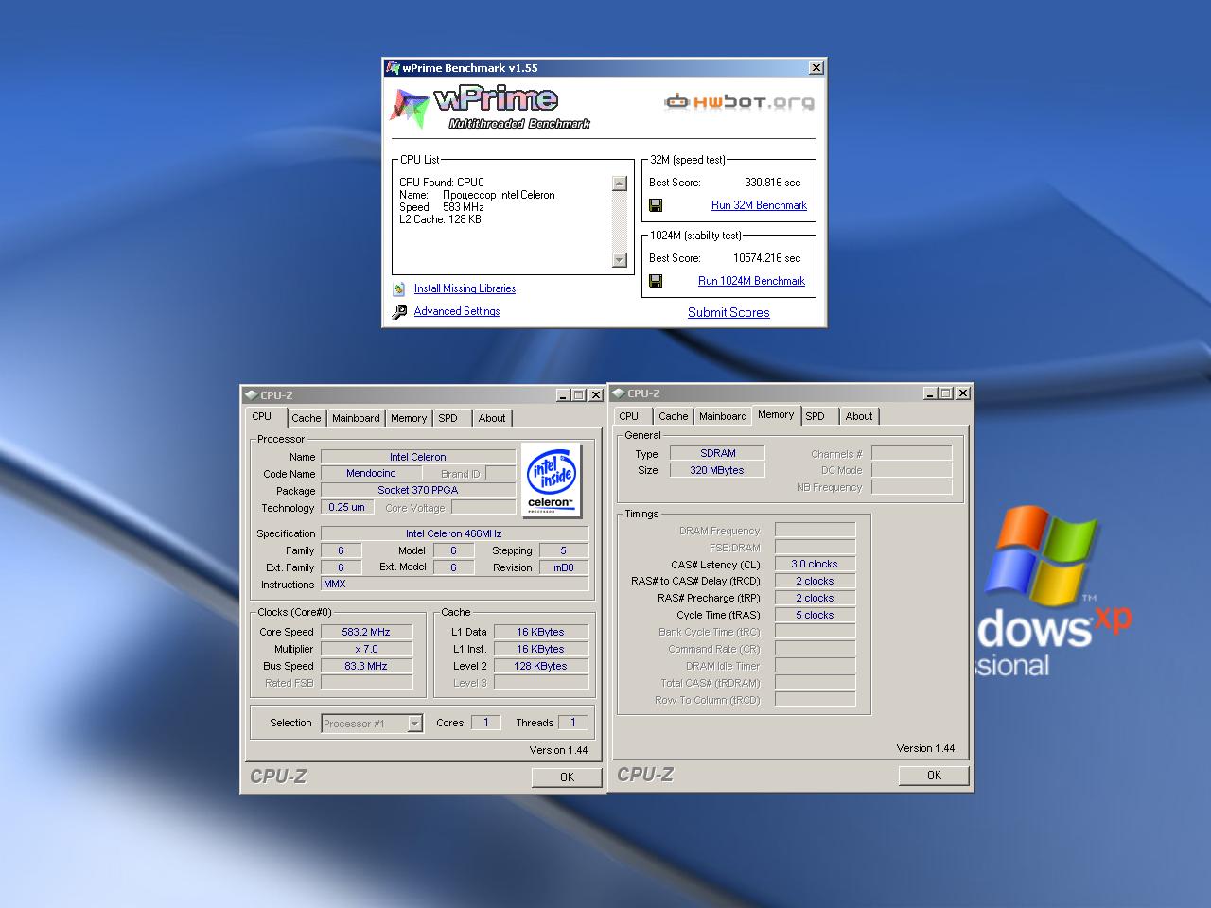Click the Install Missing Libraries icon
Viewport: 1211px width, 908px height.
399,288
